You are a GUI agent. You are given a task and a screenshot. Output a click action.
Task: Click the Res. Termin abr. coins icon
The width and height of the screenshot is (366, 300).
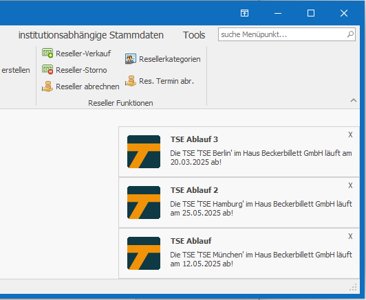coord(131,81)
